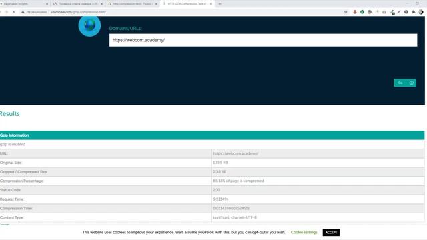The height and width of the screenshot is (240, 427).
Task: Click the 'Domains/URLs:' field label
Action: click(125, 28)
